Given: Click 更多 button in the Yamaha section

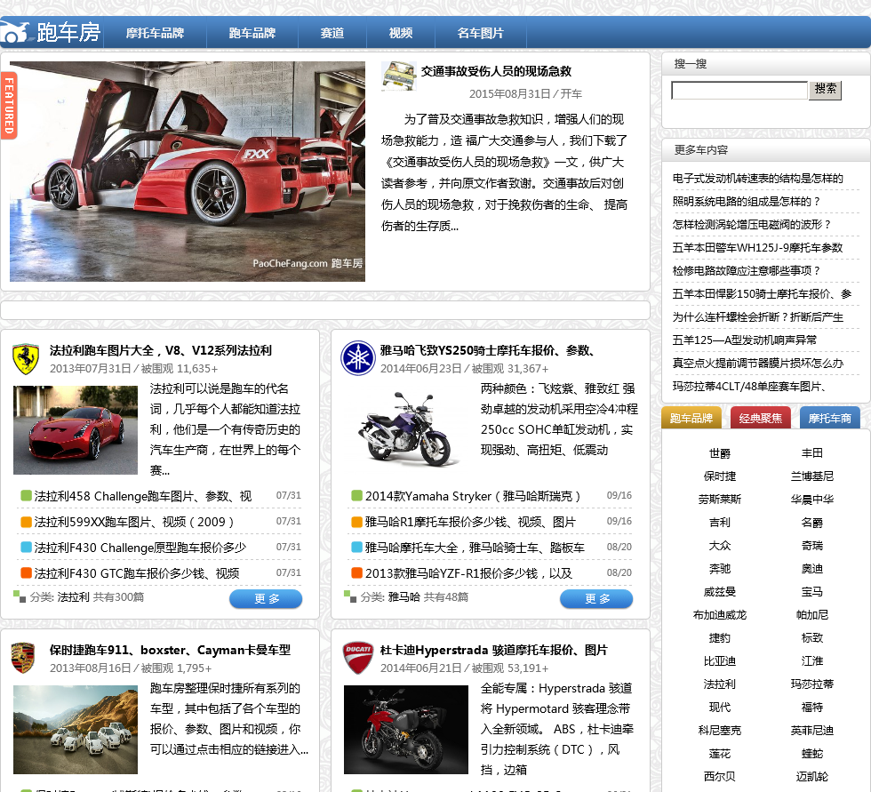Looking at the screenshot, I should tap(596, 598).
